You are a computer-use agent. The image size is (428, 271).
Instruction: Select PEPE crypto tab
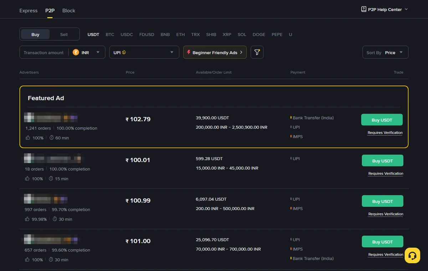[277, 35]
